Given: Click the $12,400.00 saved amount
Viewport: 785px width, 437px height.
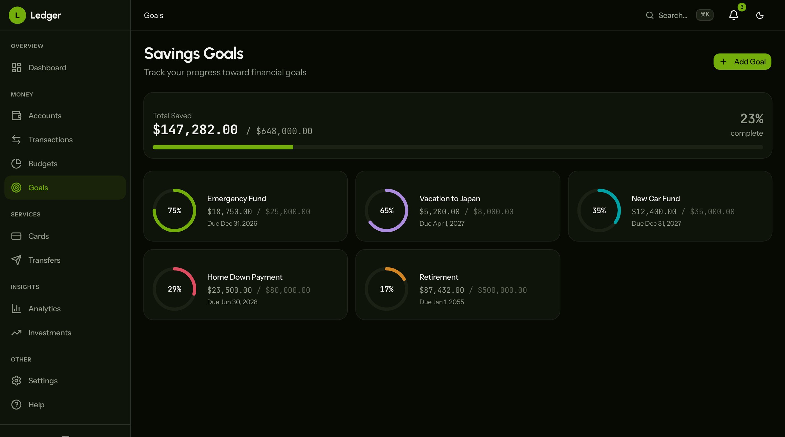Looking at the screenshot, I should 654,211.
